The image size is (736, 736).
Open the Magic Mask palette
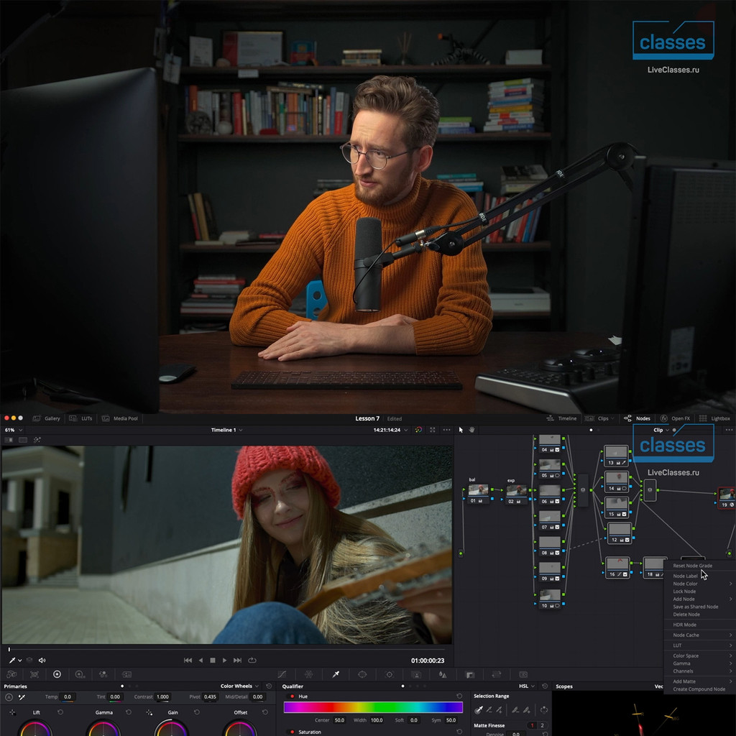[x=416, y=674]
